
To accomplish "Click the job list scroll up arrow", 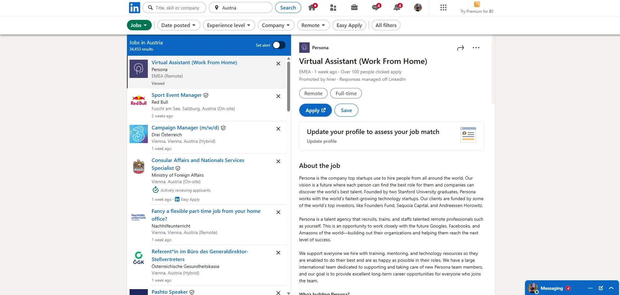I will tap(288, 59).
